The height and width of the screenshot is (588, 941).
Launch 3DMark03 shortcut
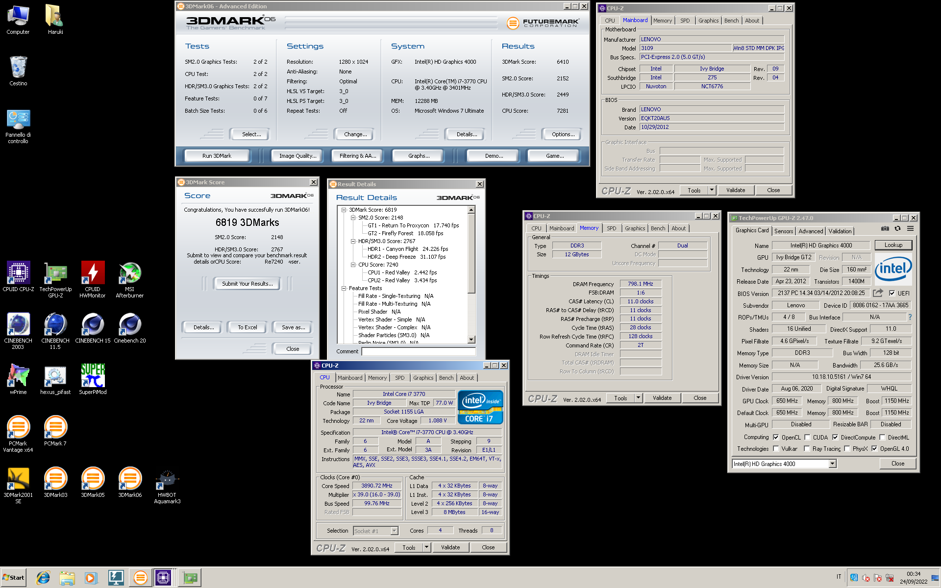pyautogui.click(x=55, y=483)
